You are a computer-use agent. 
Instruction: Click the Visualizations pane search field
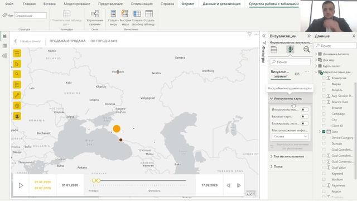[290, 62]
